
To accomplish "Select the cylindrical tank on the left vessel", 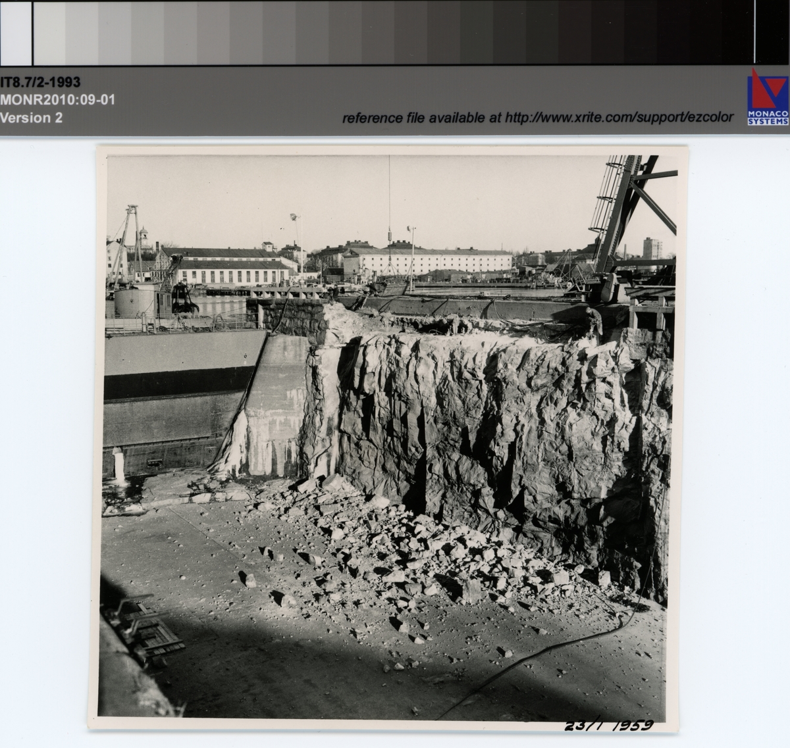I will tap(135, 303).
